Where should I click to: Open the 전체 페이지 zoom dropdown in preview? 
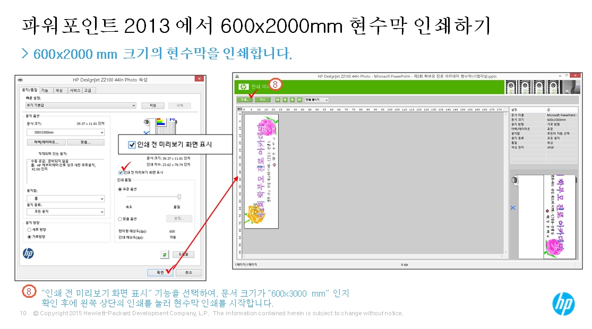316,100
